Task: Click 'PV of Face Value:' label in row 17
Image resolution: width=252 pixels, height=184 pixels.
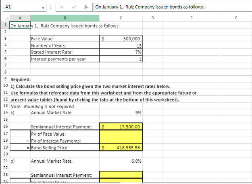Action: coord(48,134)
